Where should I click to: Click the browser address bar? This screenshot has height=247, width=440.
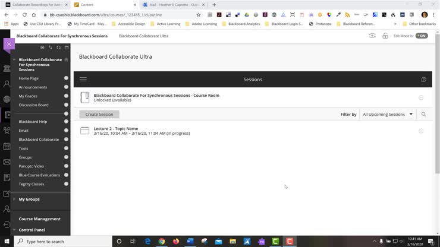coord(121,15)
